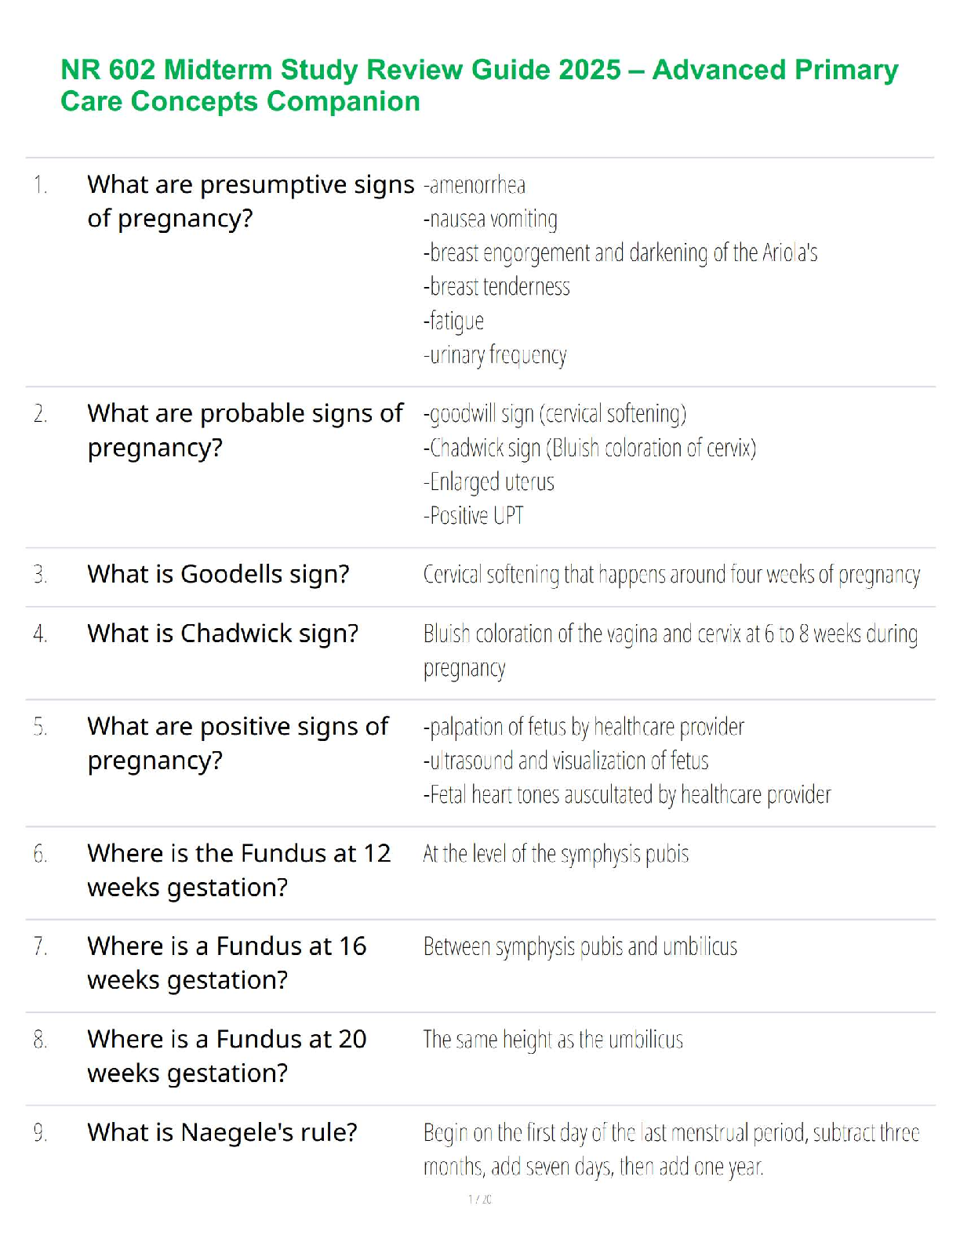Select "Between symphysis pubis and umbilicus" answer

580,947
